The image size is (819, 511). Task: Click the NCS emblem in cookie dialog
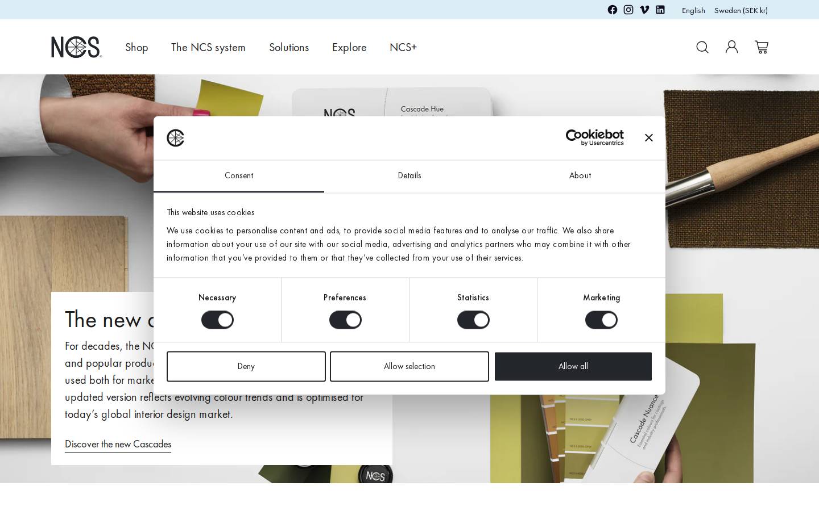click(176, 138)
